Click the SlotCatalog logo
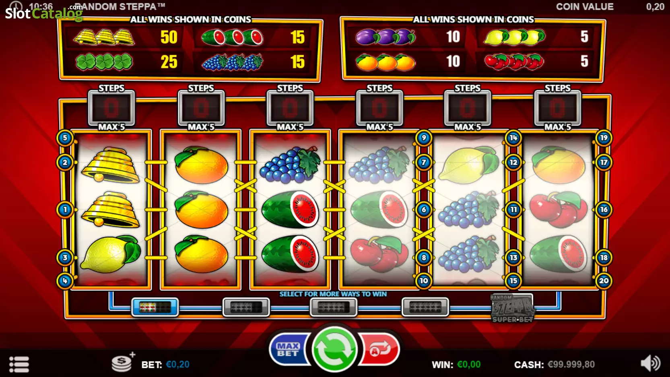Image resolution: width=670 pixels, height=377 pixels. 43,12
